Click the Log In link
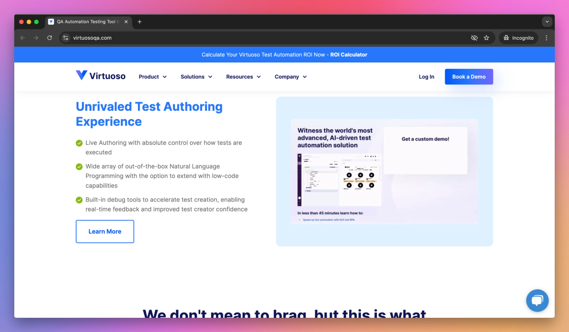Viewport: 569px width, 332px height. click(426, 77)
